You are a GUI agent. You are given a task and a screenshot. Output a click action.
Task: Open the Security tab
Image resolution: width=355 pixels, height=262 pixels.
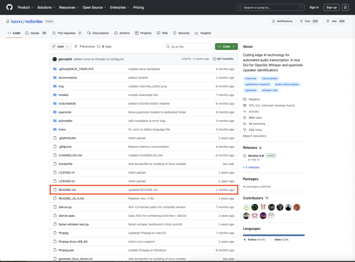(181, 33)
